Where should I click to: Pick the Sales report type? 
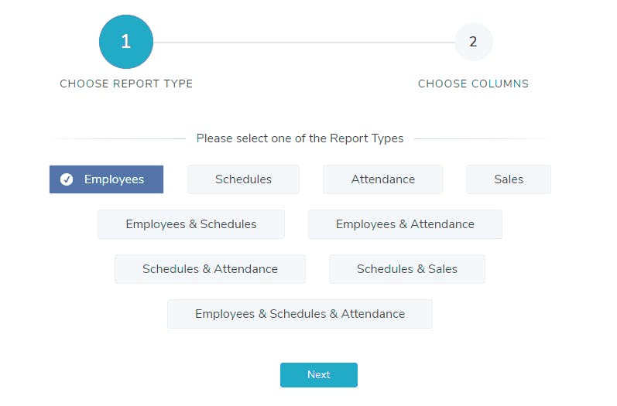click(x=508, y=179)
